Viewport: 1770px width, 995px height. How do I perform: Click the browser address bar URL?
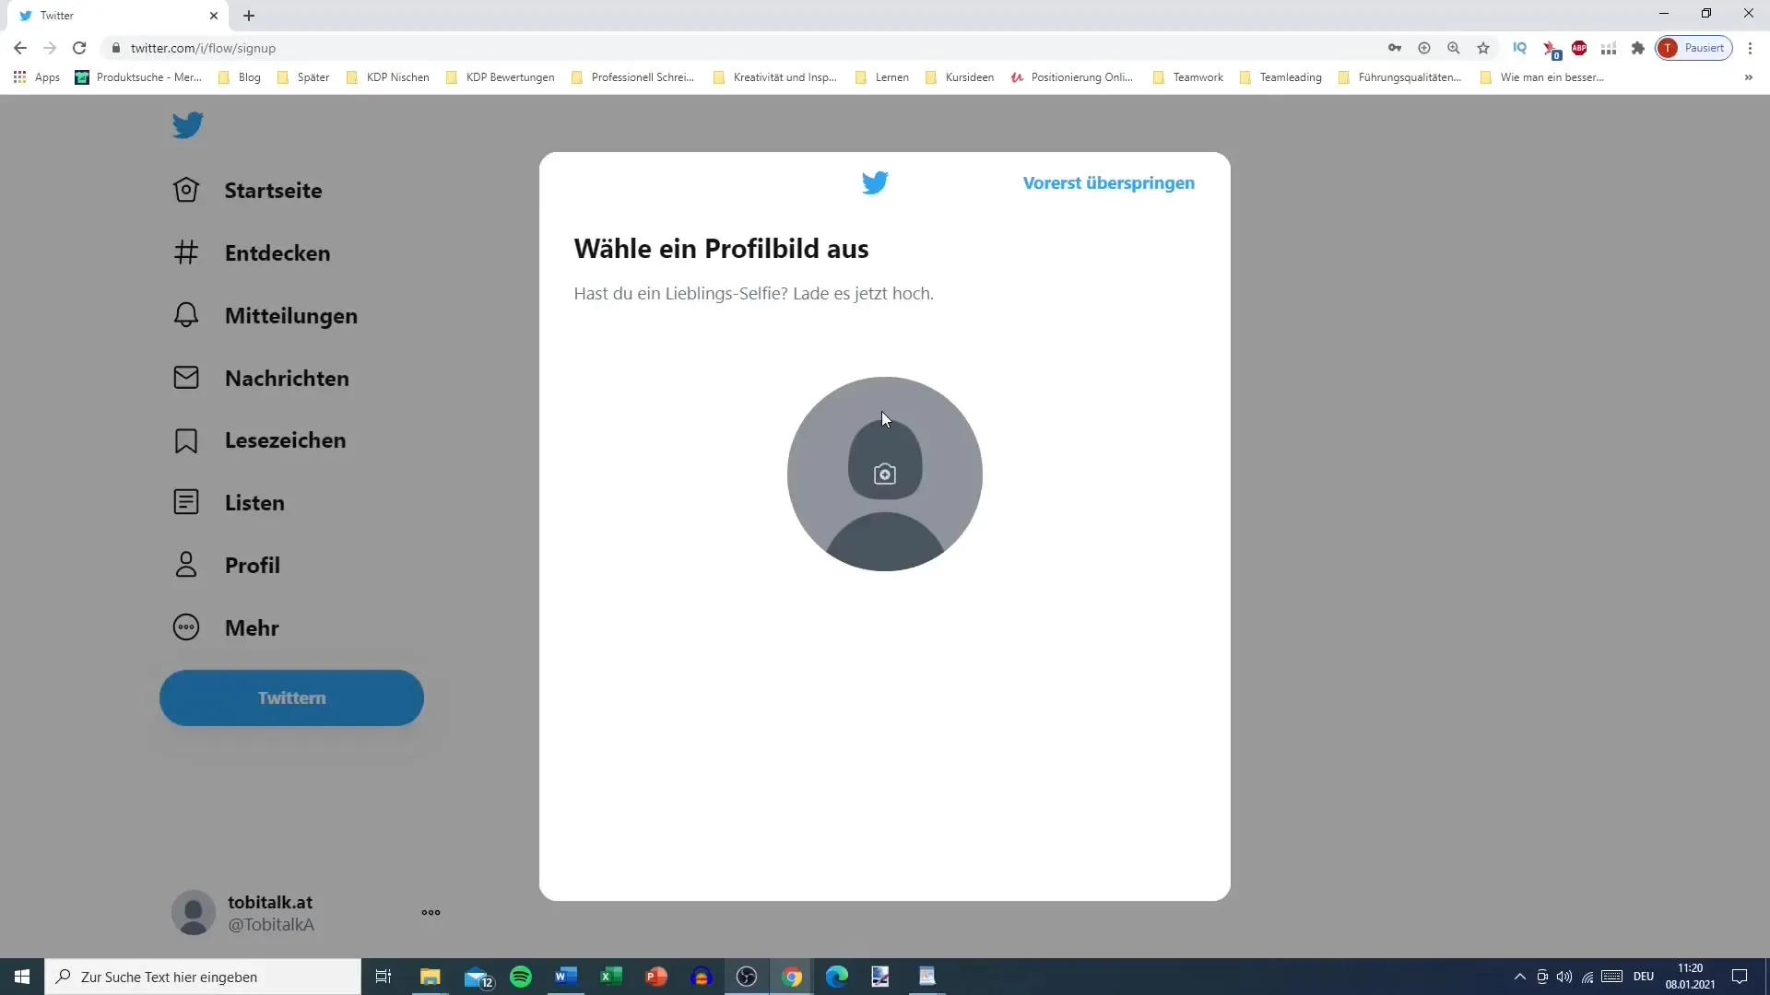coord(205,47)
